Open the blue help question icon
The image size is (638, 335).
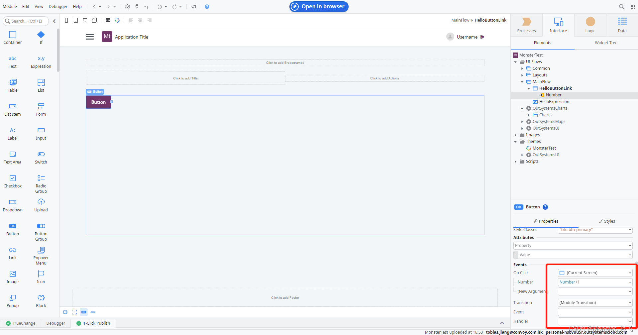(207, 7)
